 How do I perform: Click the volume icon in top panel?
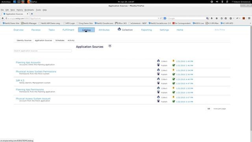[217, 2]
